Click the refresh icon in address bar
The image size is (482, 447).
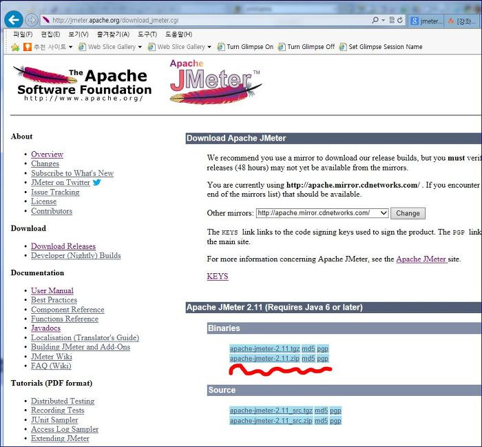tap(399, 20)
